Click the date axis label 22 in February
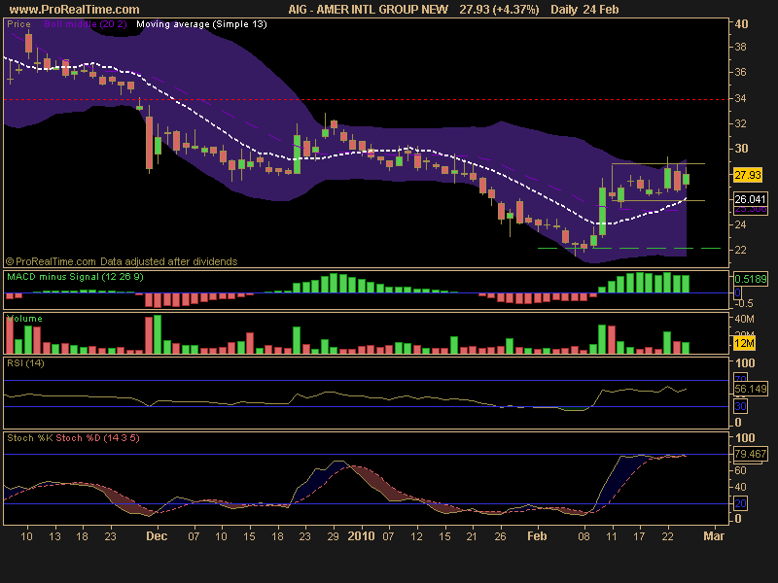778x583 pixels. click(x=668, y=536)
